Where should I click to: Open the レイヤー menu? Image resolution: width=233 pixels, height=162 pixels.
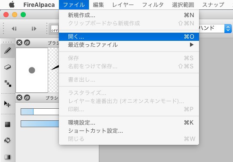123,5
